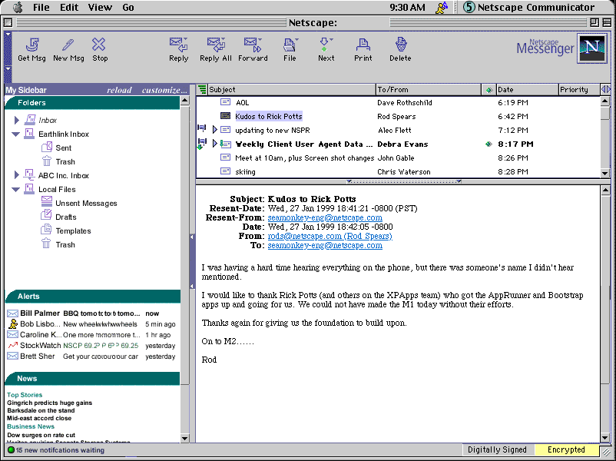Open the Top Stories news link
The height and width of the screenshot is (461, 616).
[x=25, y=395]
